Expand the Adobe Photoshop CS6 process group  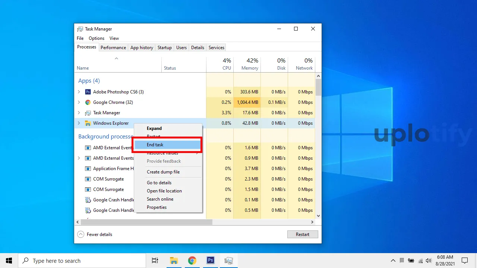[x=79, y=92]
